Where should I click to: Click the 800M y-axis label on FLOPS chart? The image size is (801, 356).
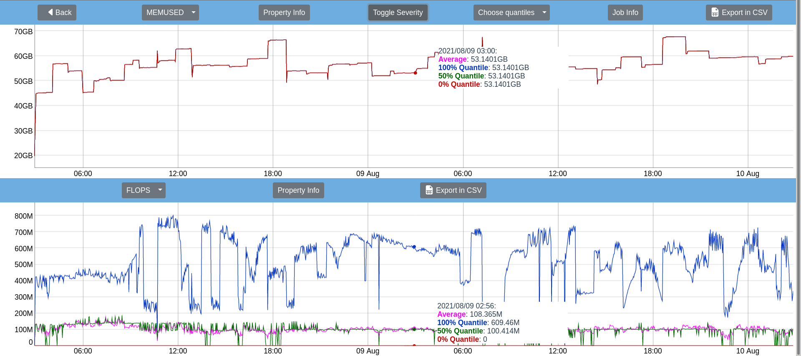coord(23,216)
